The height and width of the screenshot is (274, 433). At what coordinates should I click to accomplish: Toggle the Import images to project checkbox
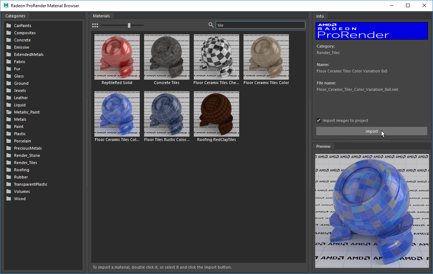[318, 120]
